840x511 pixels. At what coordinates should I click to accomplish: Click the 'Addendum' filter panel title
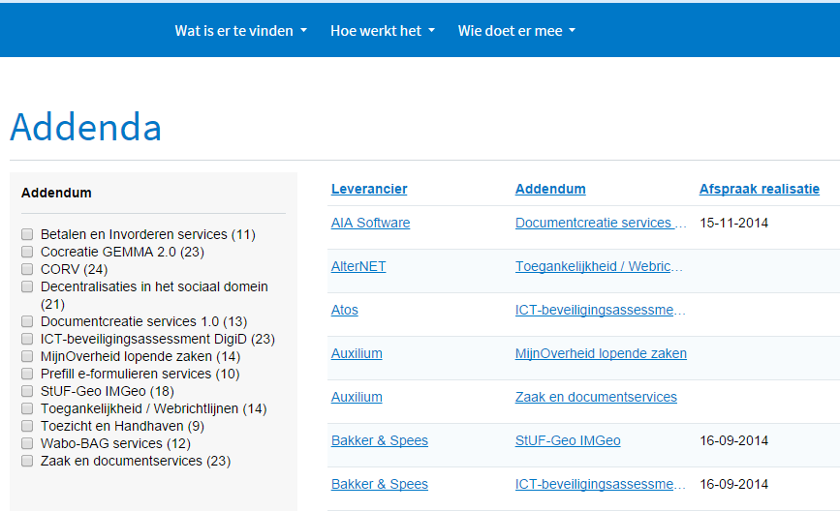[56, 193]
